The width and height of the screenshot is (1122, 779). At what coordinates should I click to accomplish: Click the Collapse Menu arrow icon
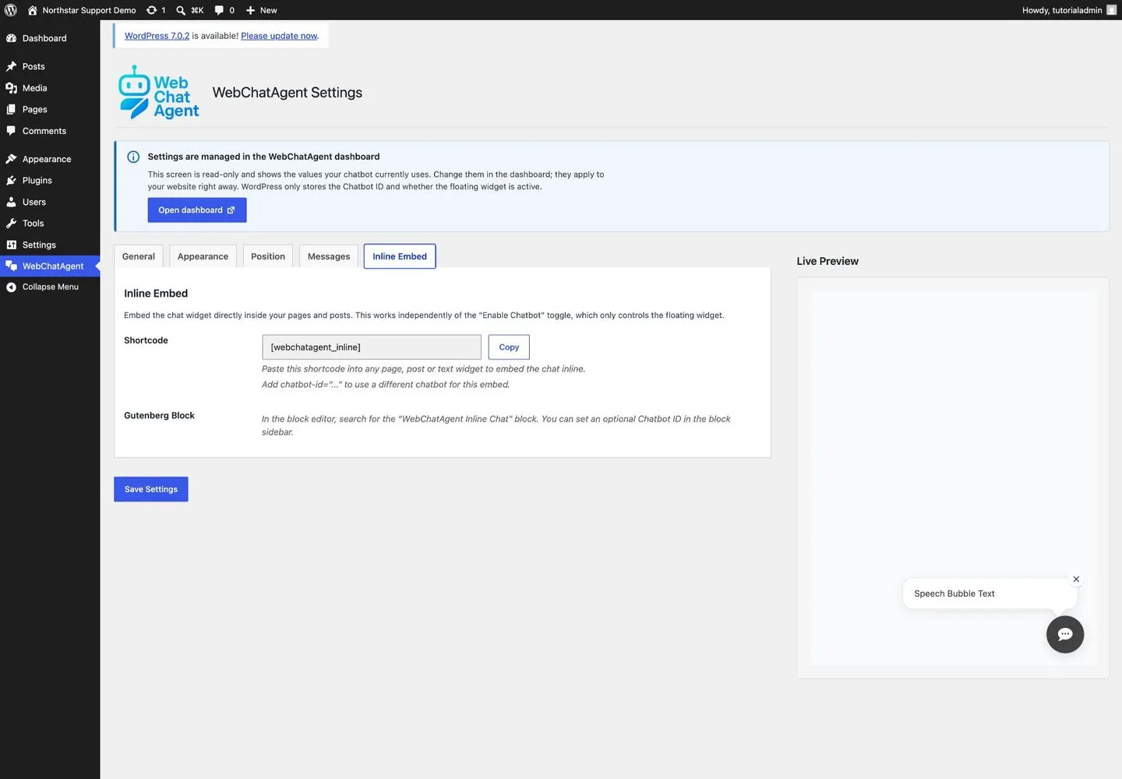pos(11,287)
